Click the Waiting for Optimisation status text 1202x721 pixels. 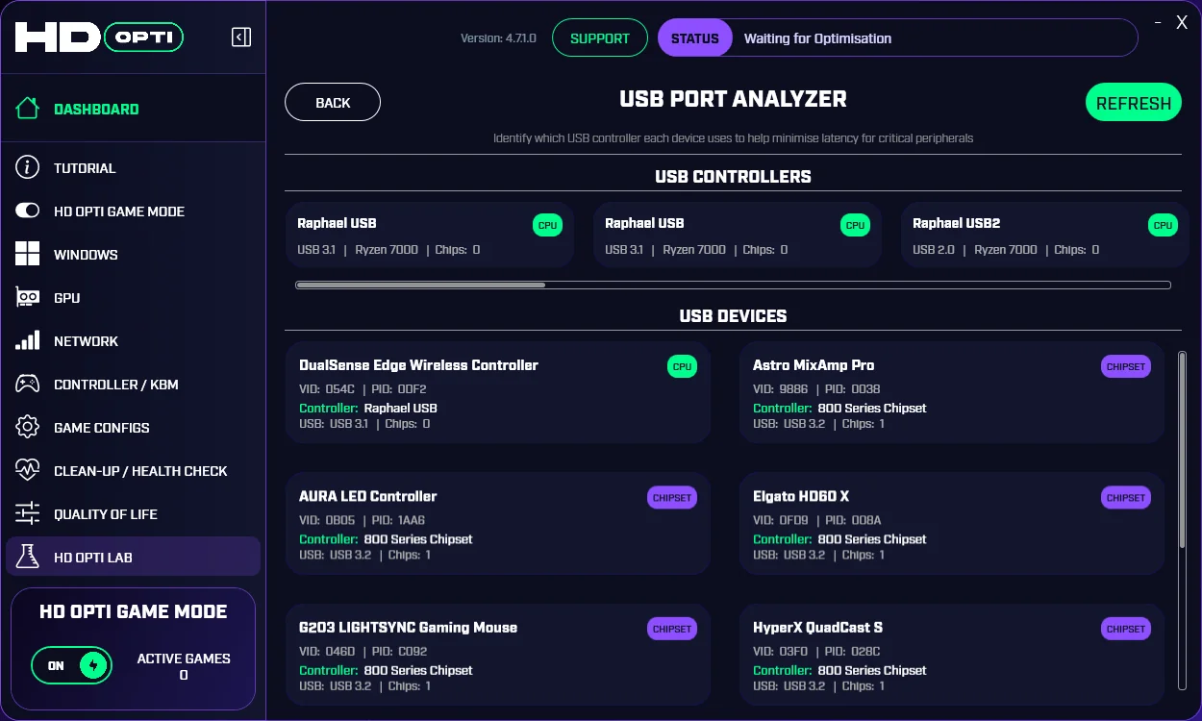pyautogui.click(x=817, y=38)
